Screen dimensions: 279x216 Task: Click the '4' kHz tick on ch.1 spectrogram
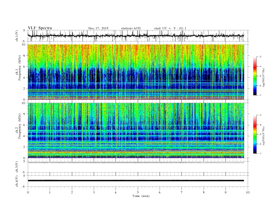[x=25, y=78]
